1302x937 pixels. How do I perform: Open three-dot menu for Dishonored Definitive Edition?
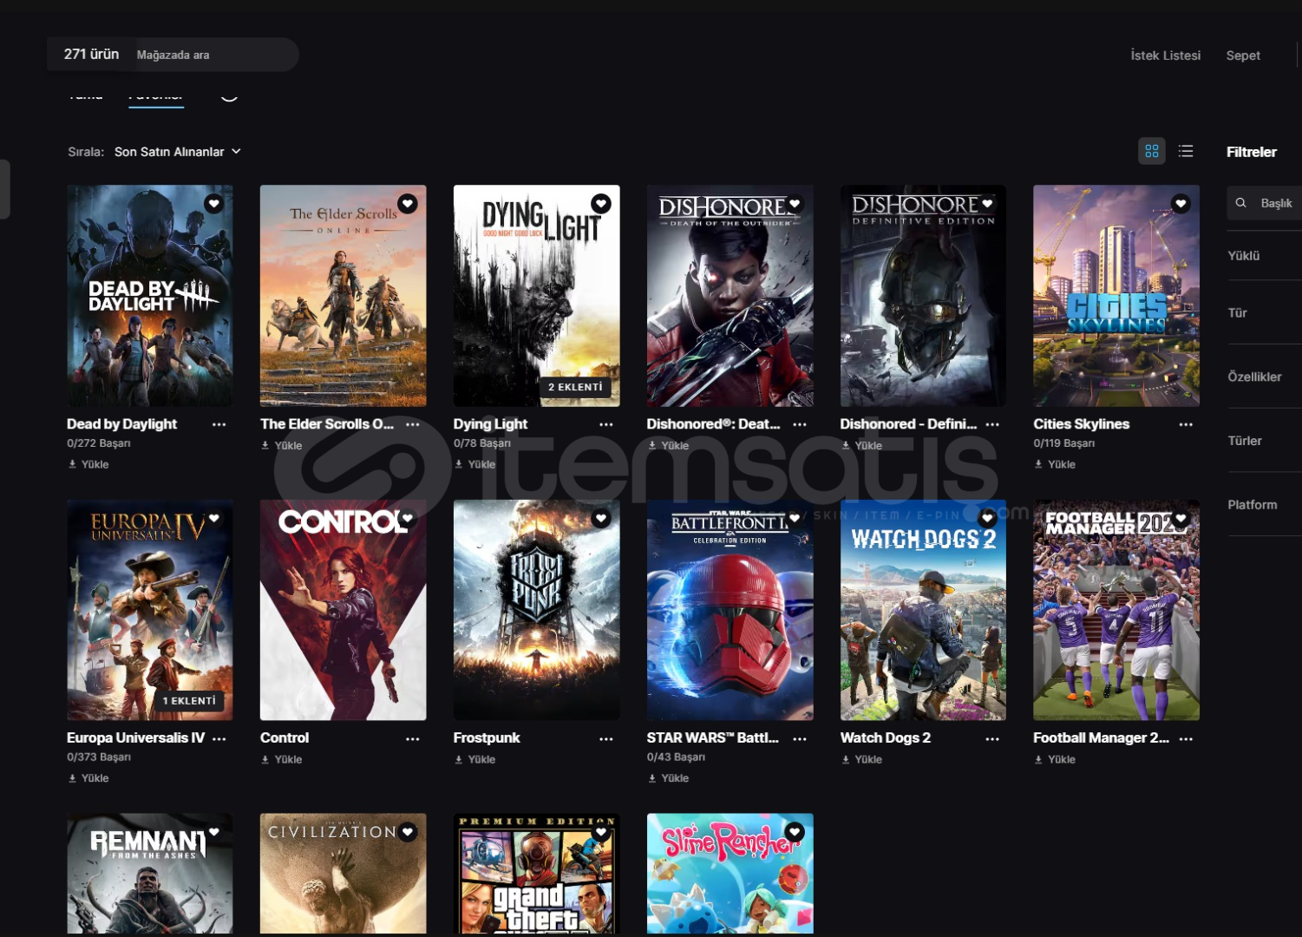[992, 424]
